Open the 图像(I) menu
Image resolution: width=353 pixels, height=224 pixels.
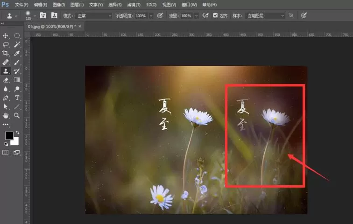pyautogui.click(x=58, y=5)
